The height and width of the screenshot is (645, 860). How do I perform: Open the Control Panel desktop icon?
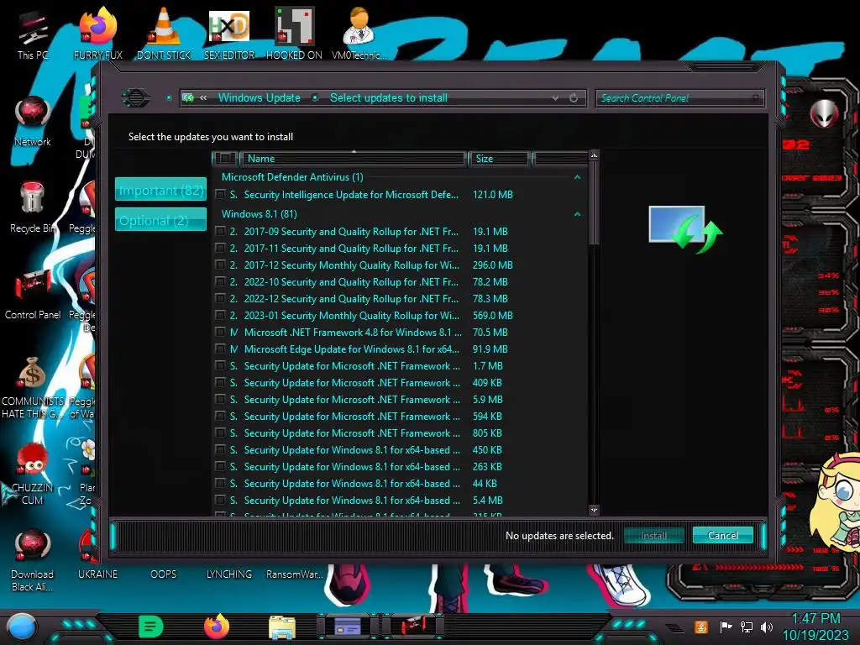[x=33, y=295]
